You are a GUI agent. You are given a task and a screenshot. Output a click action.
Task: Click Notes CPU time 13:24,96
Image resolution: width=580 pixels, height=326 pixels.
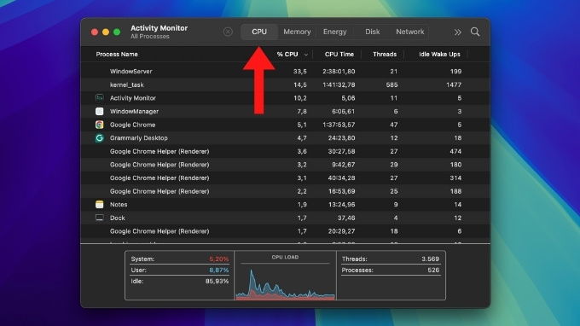click(341, 204)
